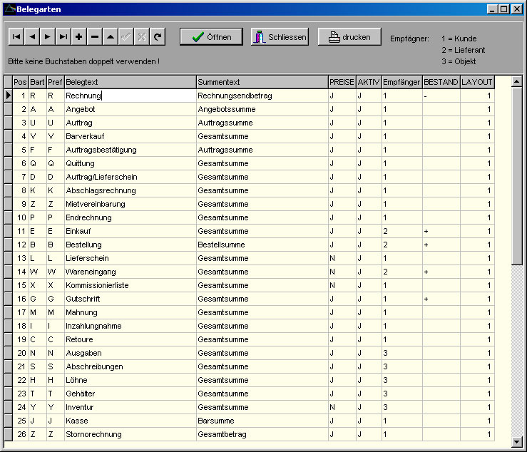Select the Retoure cell

point(130,339)
